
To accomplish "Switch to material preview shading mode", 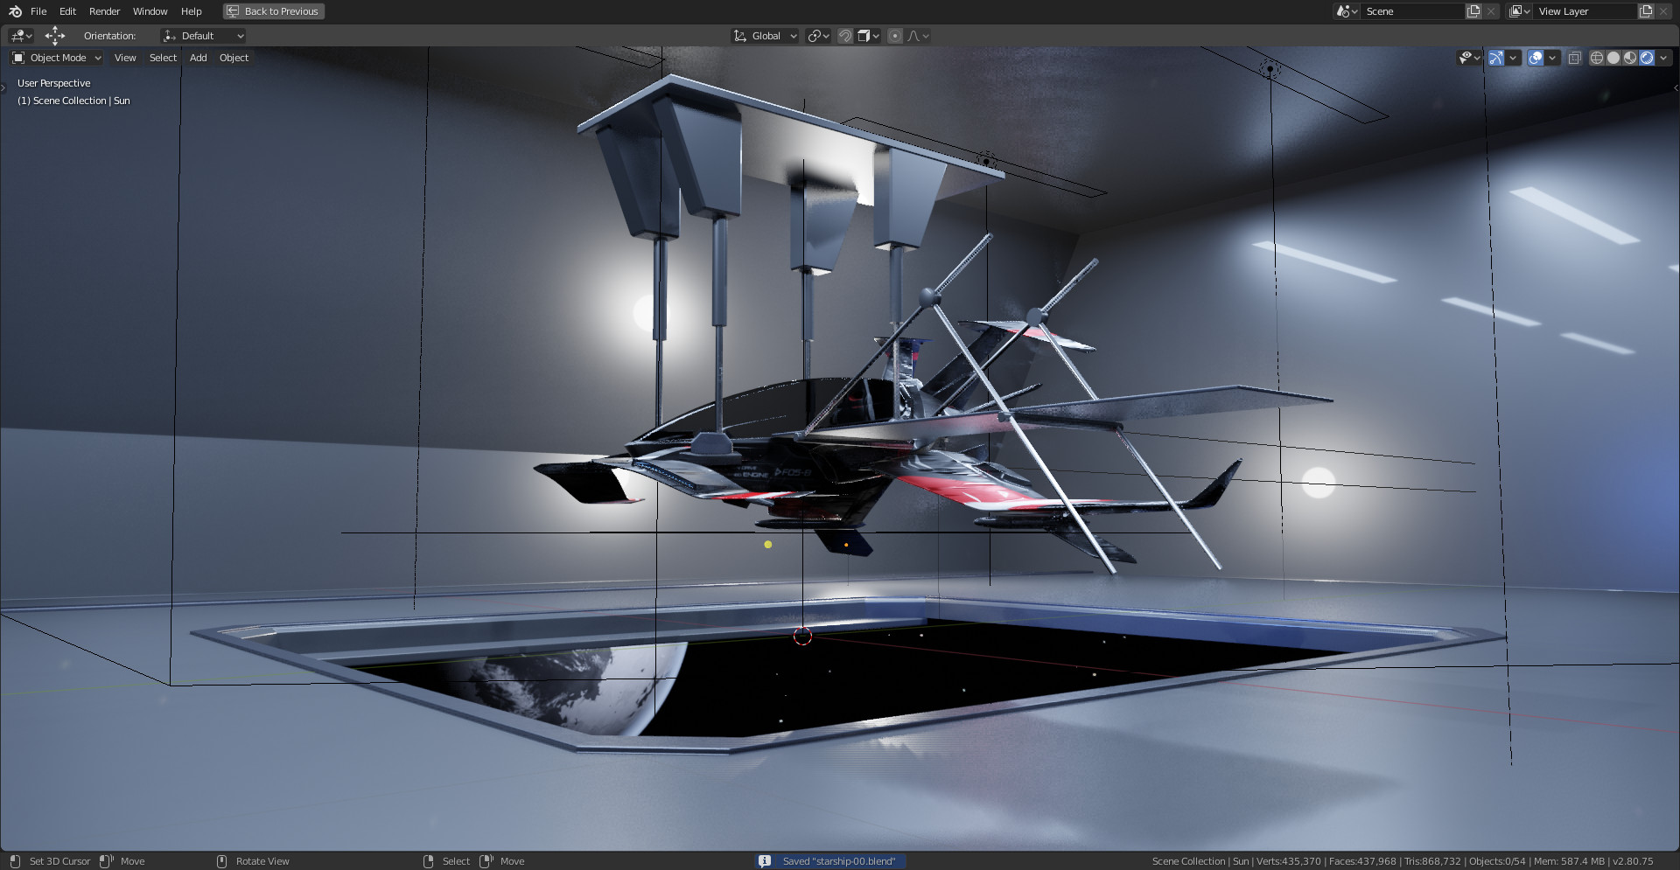I will tap(1630, 58).
